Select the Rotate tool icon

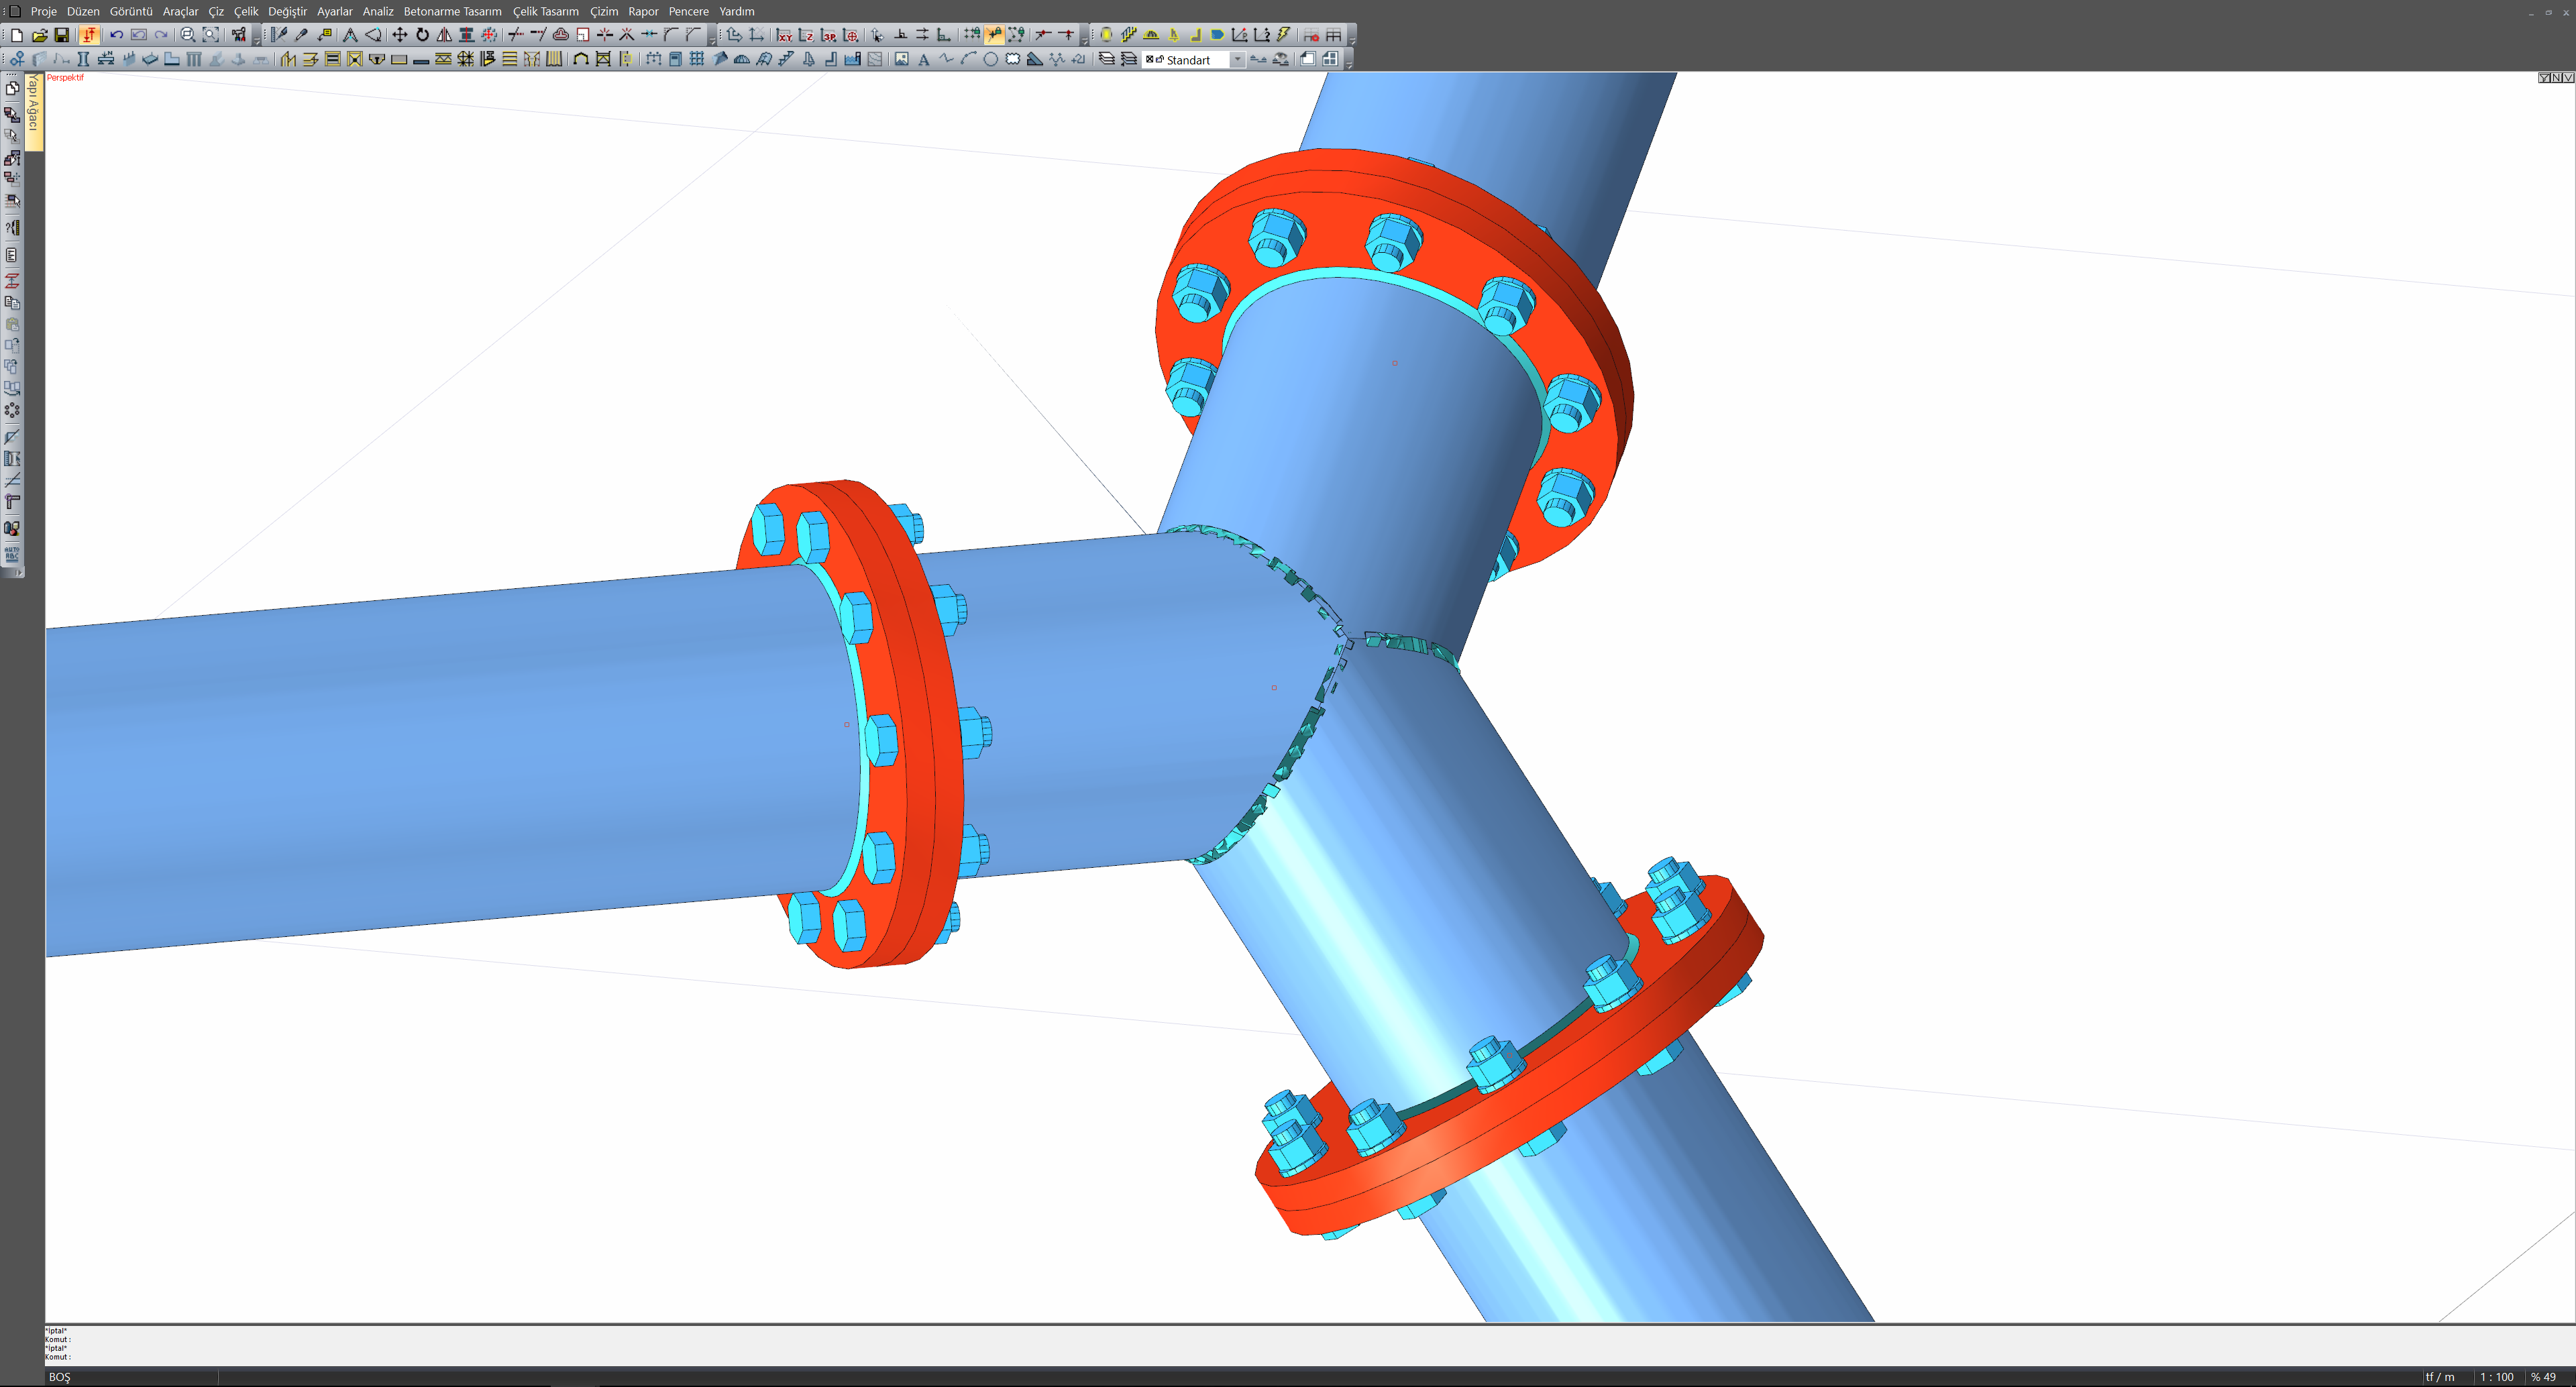point(422,35)
